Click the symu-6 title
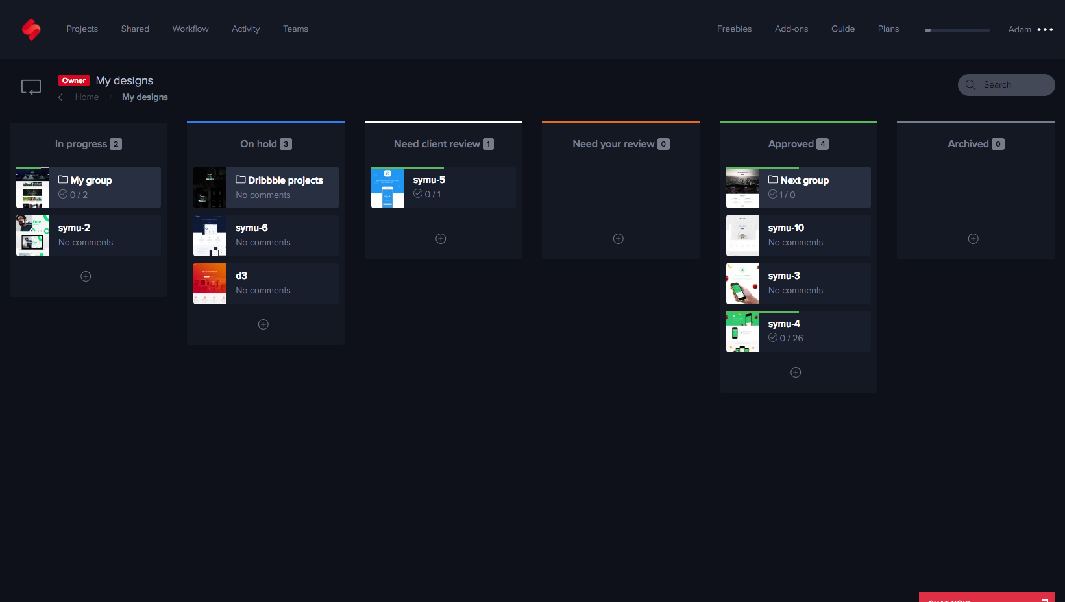The width and height of the screenshot is (1065, 602). [252, 228]
